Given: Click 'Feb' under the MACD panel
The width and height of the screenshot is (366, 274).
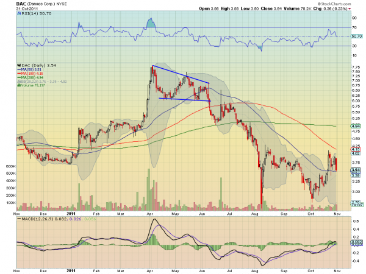Looking at the screenshot, I should (x=96, y=271).
